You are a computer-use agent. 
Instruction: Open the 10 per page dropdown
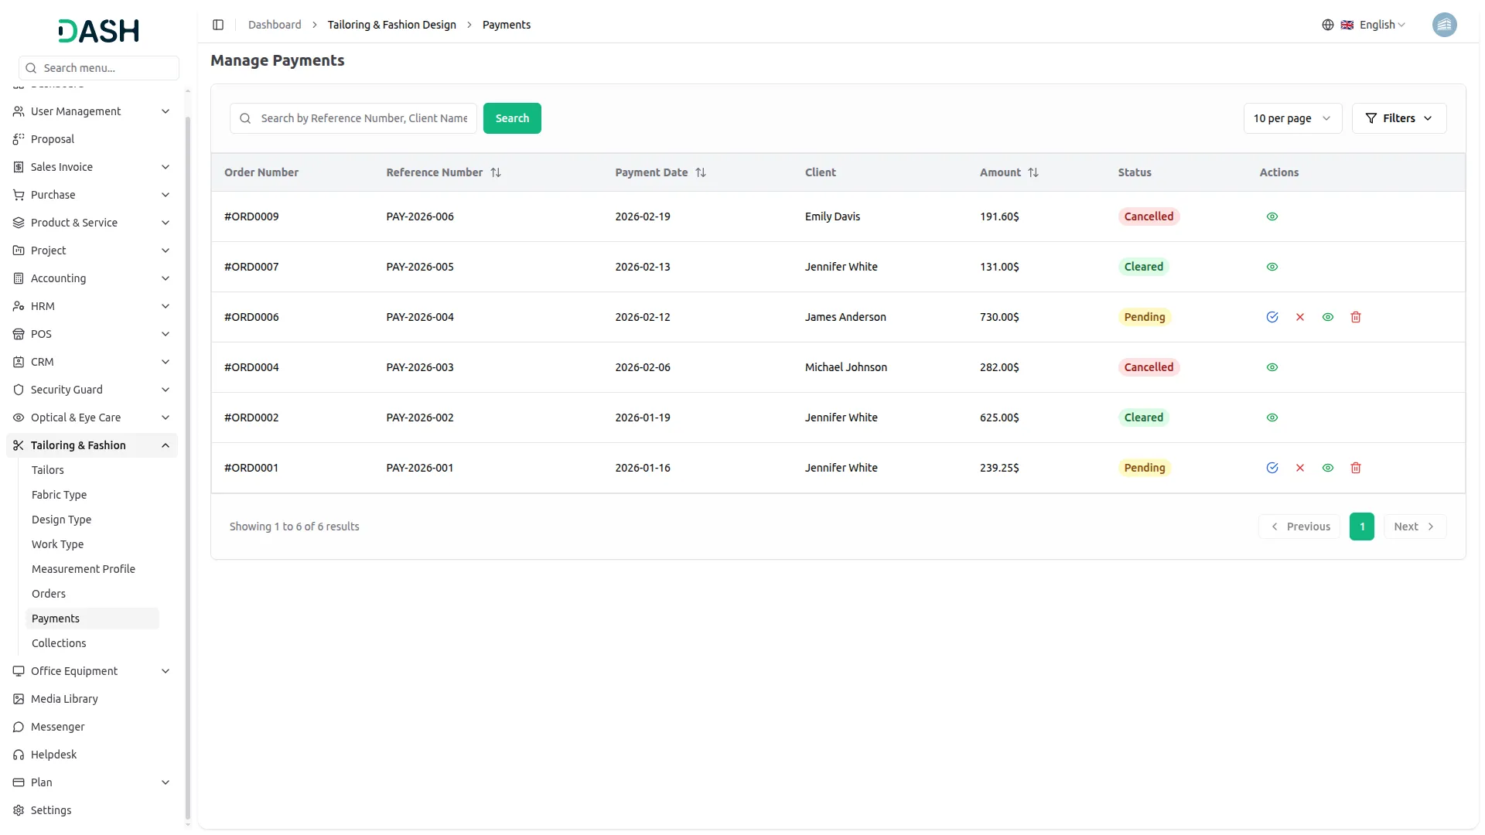pos(1292,118)
